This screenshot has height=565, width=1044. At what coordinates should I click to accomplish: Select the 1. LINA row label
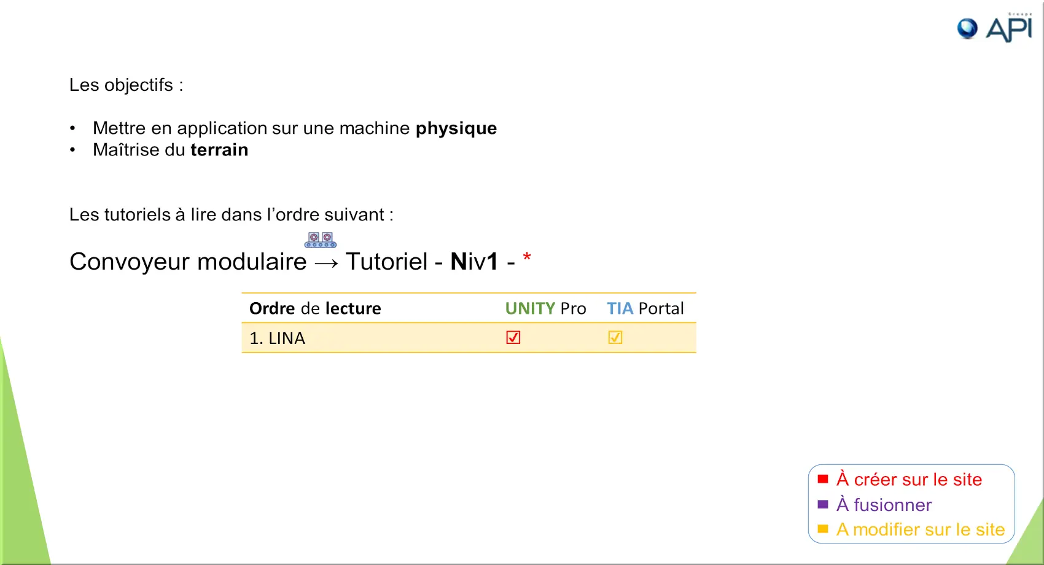277,338
